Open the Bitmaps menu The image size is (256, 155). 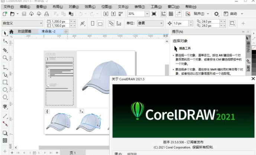[x=107, y=7]
